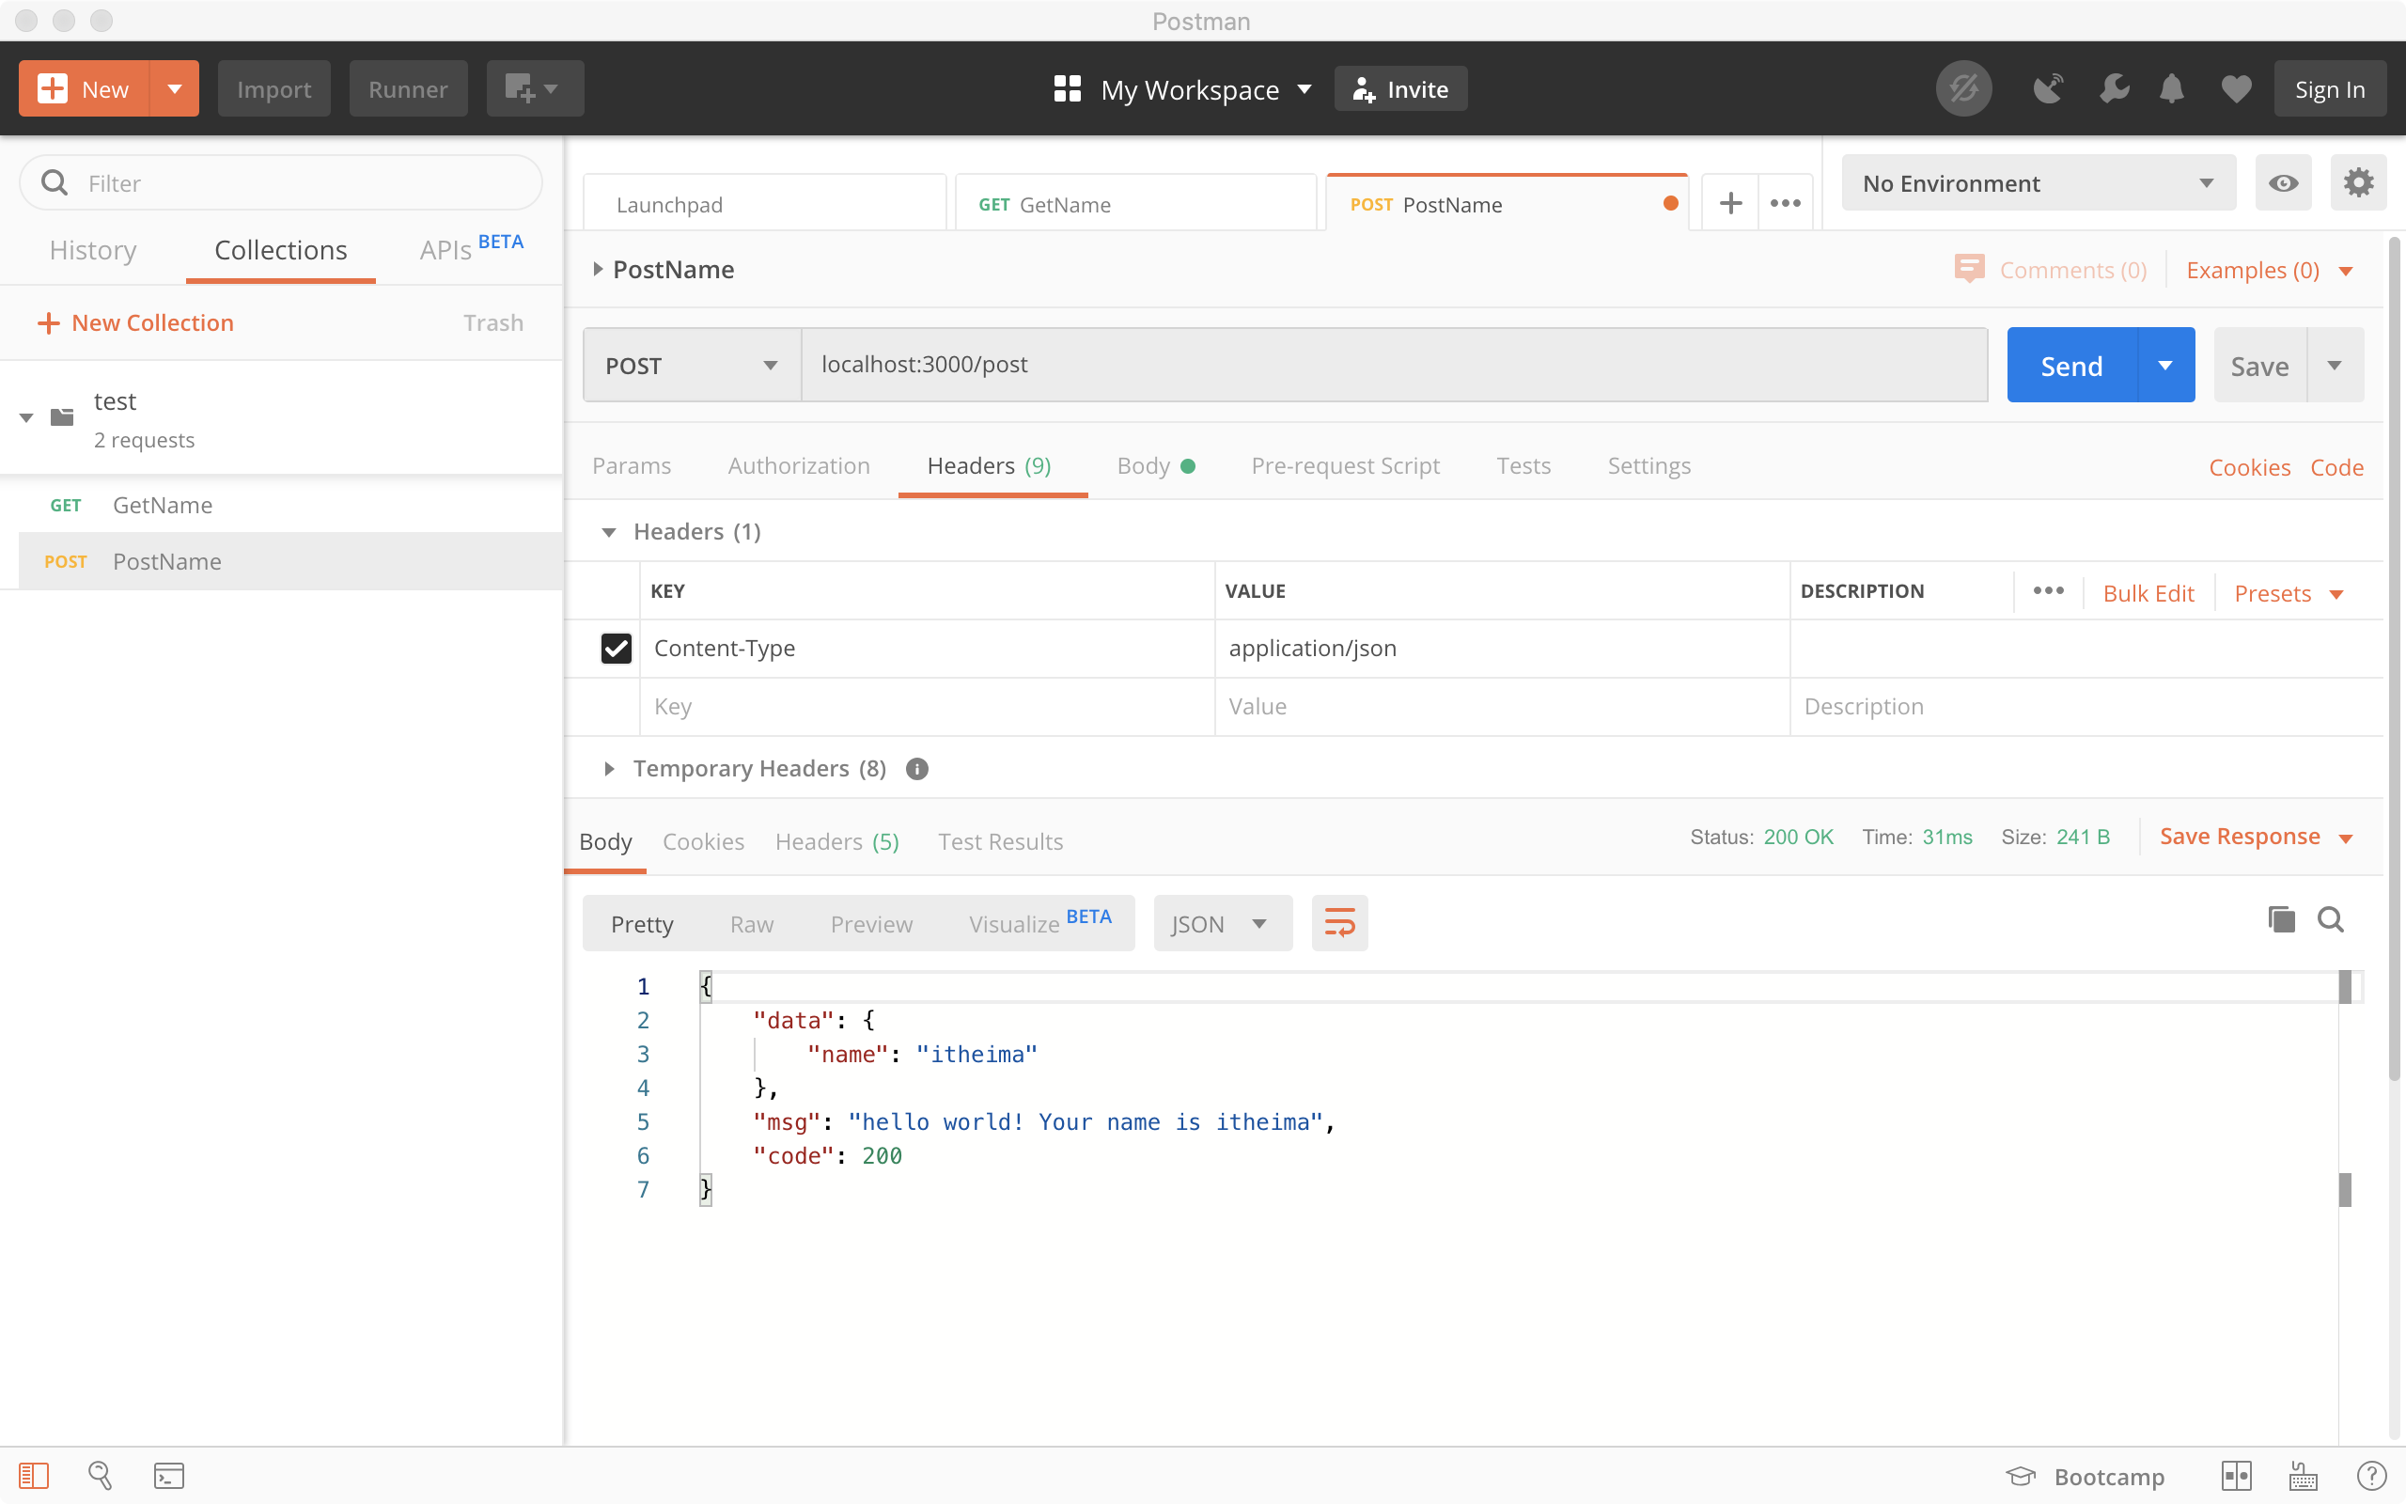The width and height of the screenshot is (2406, 1504).
Task: Uncheck the Content-Type header checkbox
Action: coord(617,649)
